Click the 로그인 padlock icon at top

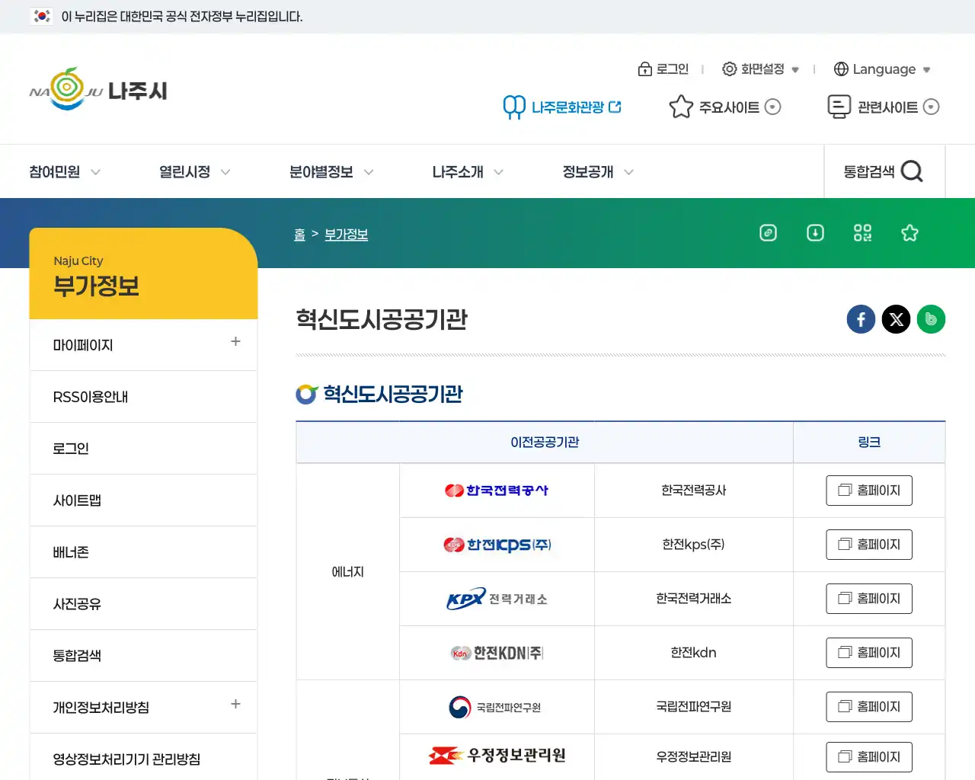[644, 69]
